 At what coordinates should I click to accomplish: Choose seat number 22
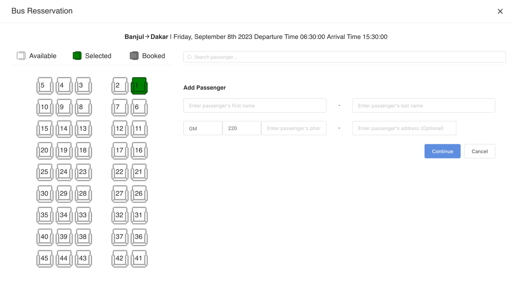tap(120, 172)
